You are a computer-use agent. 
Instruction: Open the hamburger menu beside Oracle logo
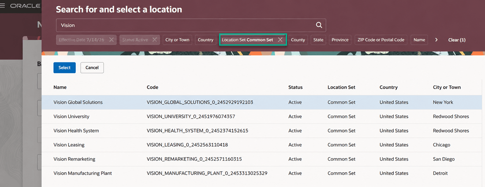3,6
